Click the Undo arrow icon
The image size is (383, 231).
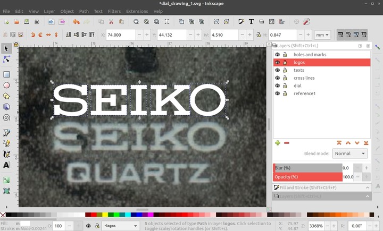pyautogui.click(x=76, y=22)
